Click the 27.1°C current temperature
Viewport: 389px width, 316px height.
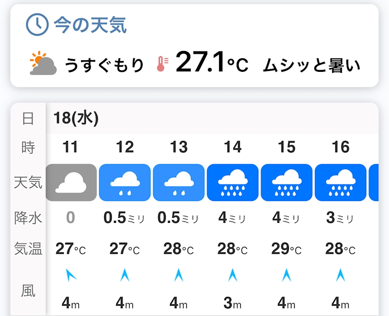tap(212, 63)
